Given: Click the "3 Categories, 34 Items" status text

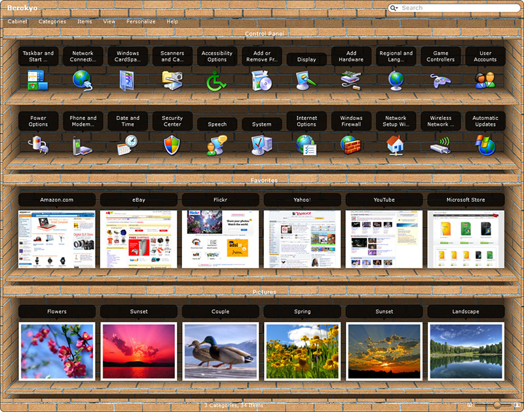Looking at the screenshot, I should click(x=234, y=405).
